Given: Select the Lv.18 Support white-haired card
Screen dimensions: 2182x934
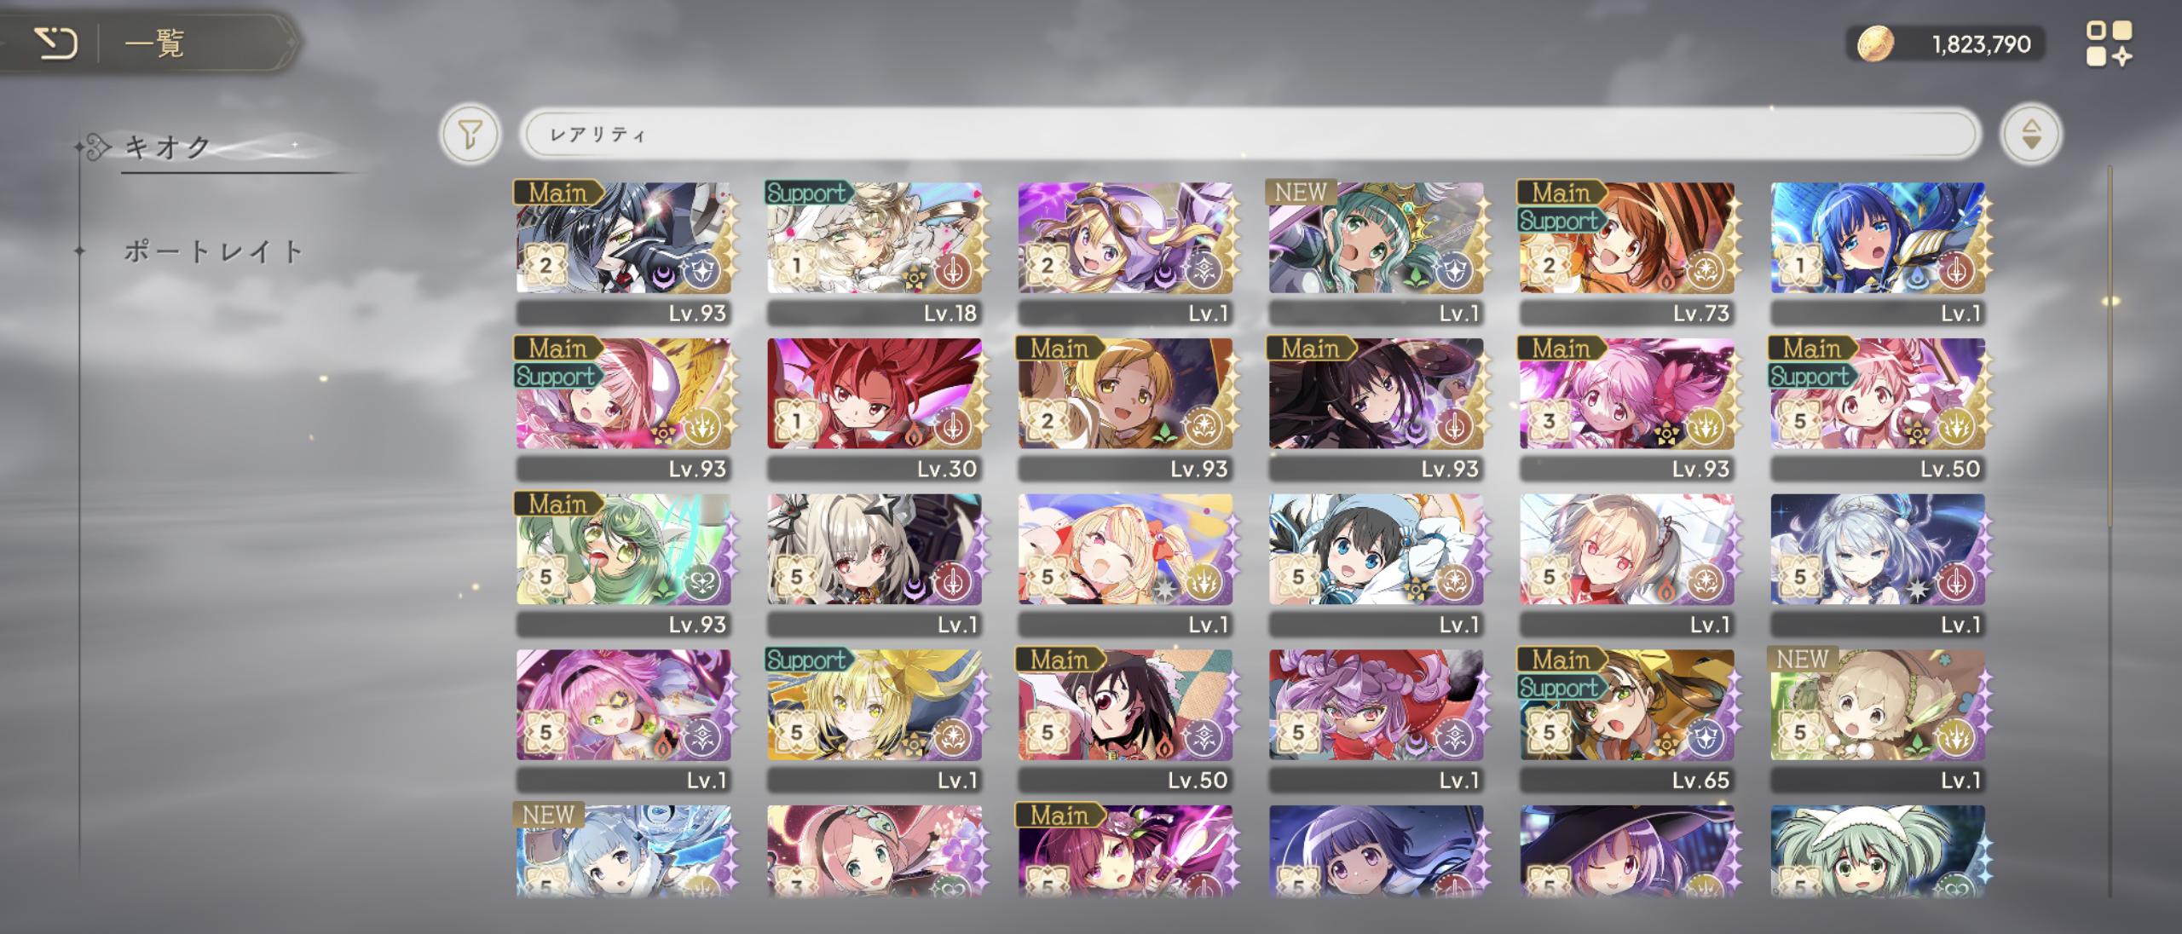Looking at the screenshot, I should tap(874, 253).
